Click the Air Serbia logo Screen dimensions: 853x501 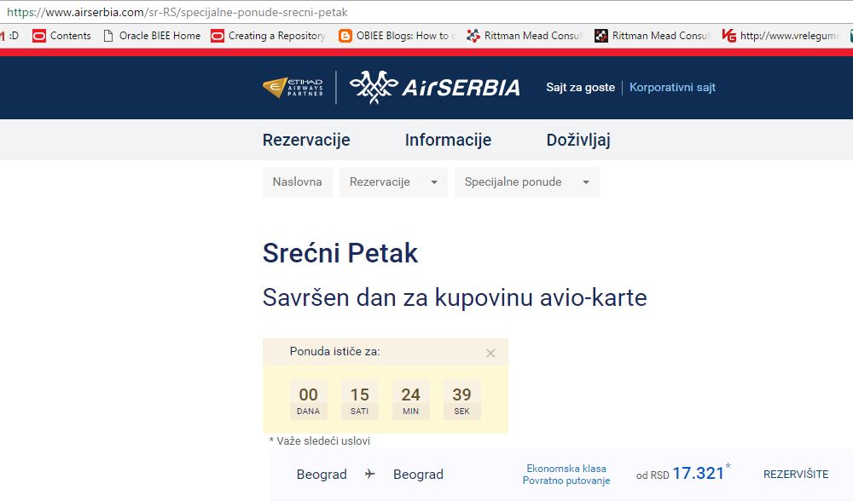click(434, 87)
